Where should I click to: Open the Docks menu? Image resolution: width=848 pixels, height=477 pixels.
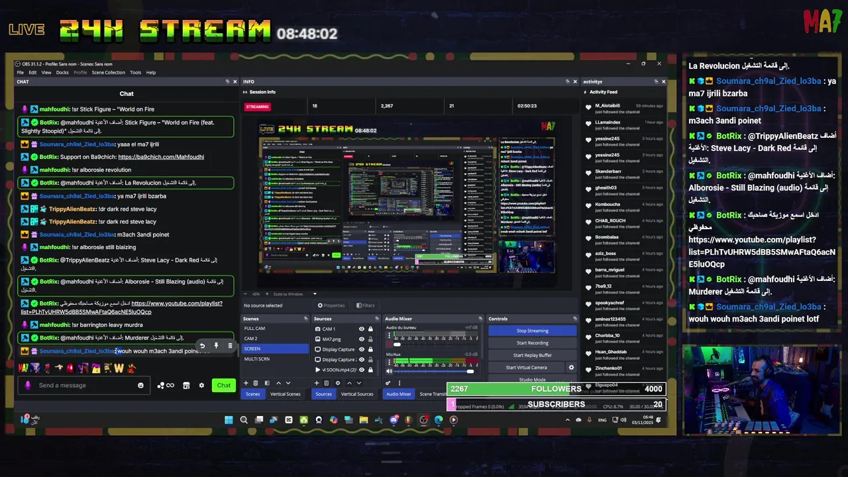coord(62,72)
